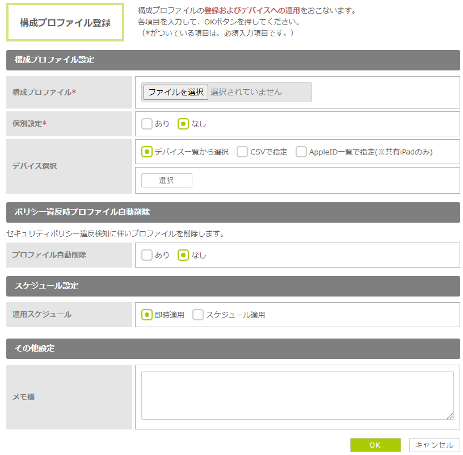Click inside the メモ欄 text area
Viewport: 463px width, 455px height.
pyautogui.click(x=297, y=395)
